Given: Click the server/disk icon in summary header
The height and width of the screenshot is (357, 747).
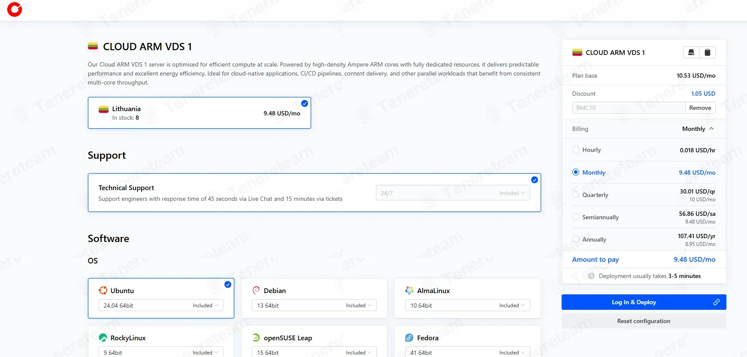Looking at the screenshot, I should tap(691, 52).
